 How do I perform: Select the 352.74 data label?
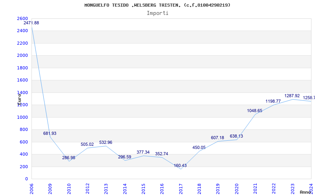coord(161,154)
